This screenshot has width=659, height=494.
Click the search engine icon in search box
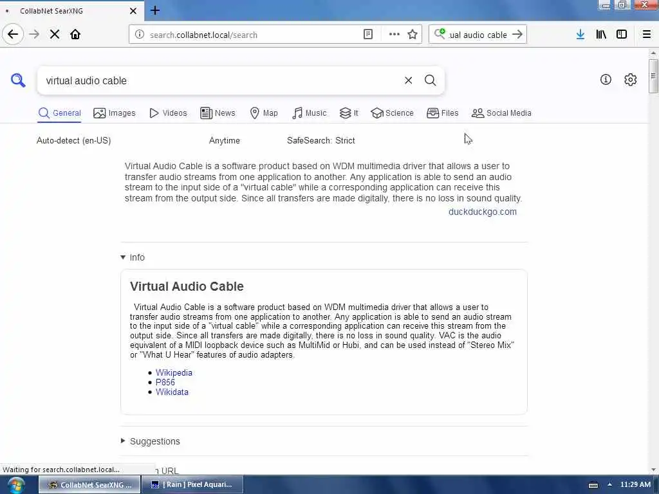440,33
